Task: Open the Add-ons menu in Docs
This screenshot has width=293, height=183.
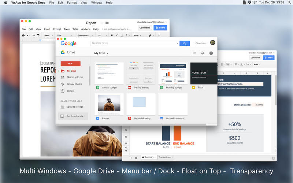Action: [x=86, y=29]
